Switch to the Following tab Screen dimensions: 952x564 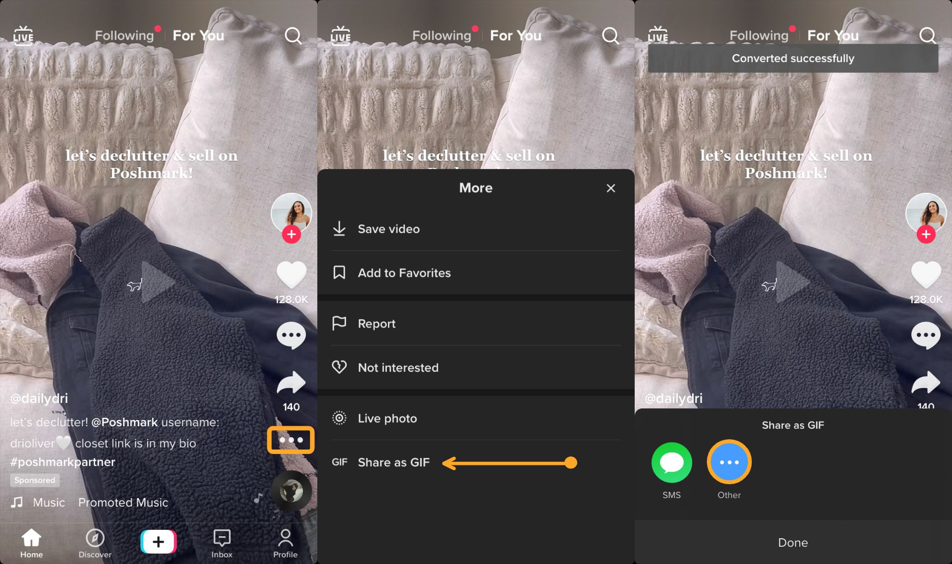pos(124,36)
